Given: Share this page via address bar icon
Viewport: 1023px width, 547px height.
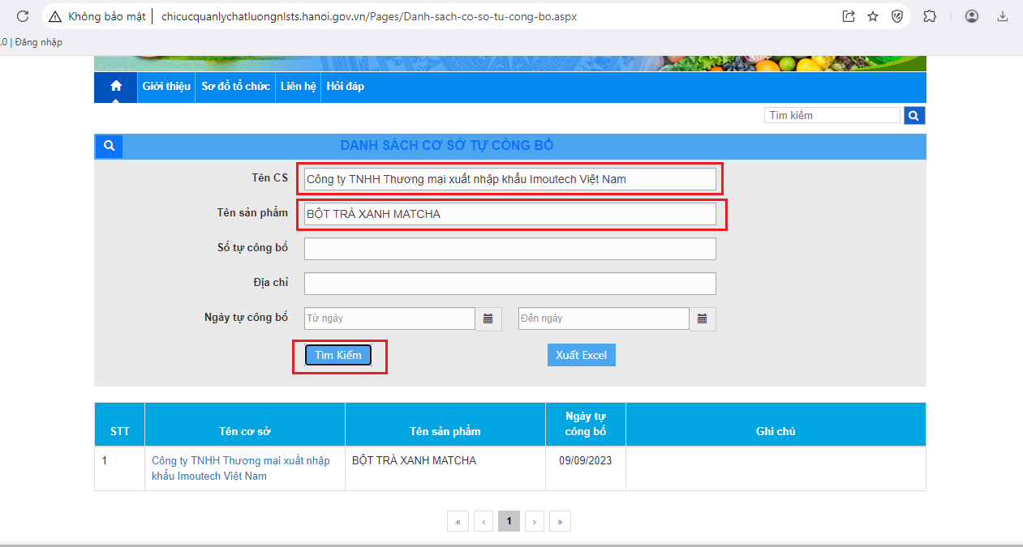Looking at the screenshot, I should (x=849, y=16).
